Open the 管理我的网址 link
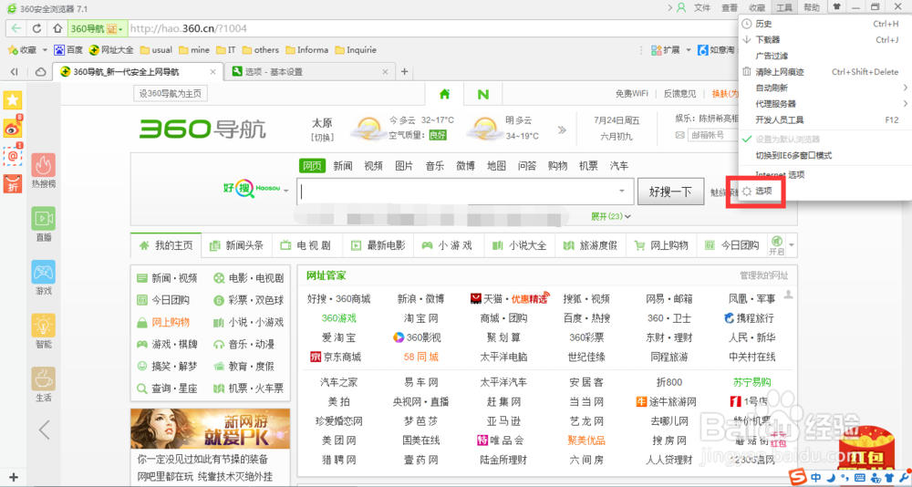The width and height of the screenshot is (912, 487). [x=763, y=275]
